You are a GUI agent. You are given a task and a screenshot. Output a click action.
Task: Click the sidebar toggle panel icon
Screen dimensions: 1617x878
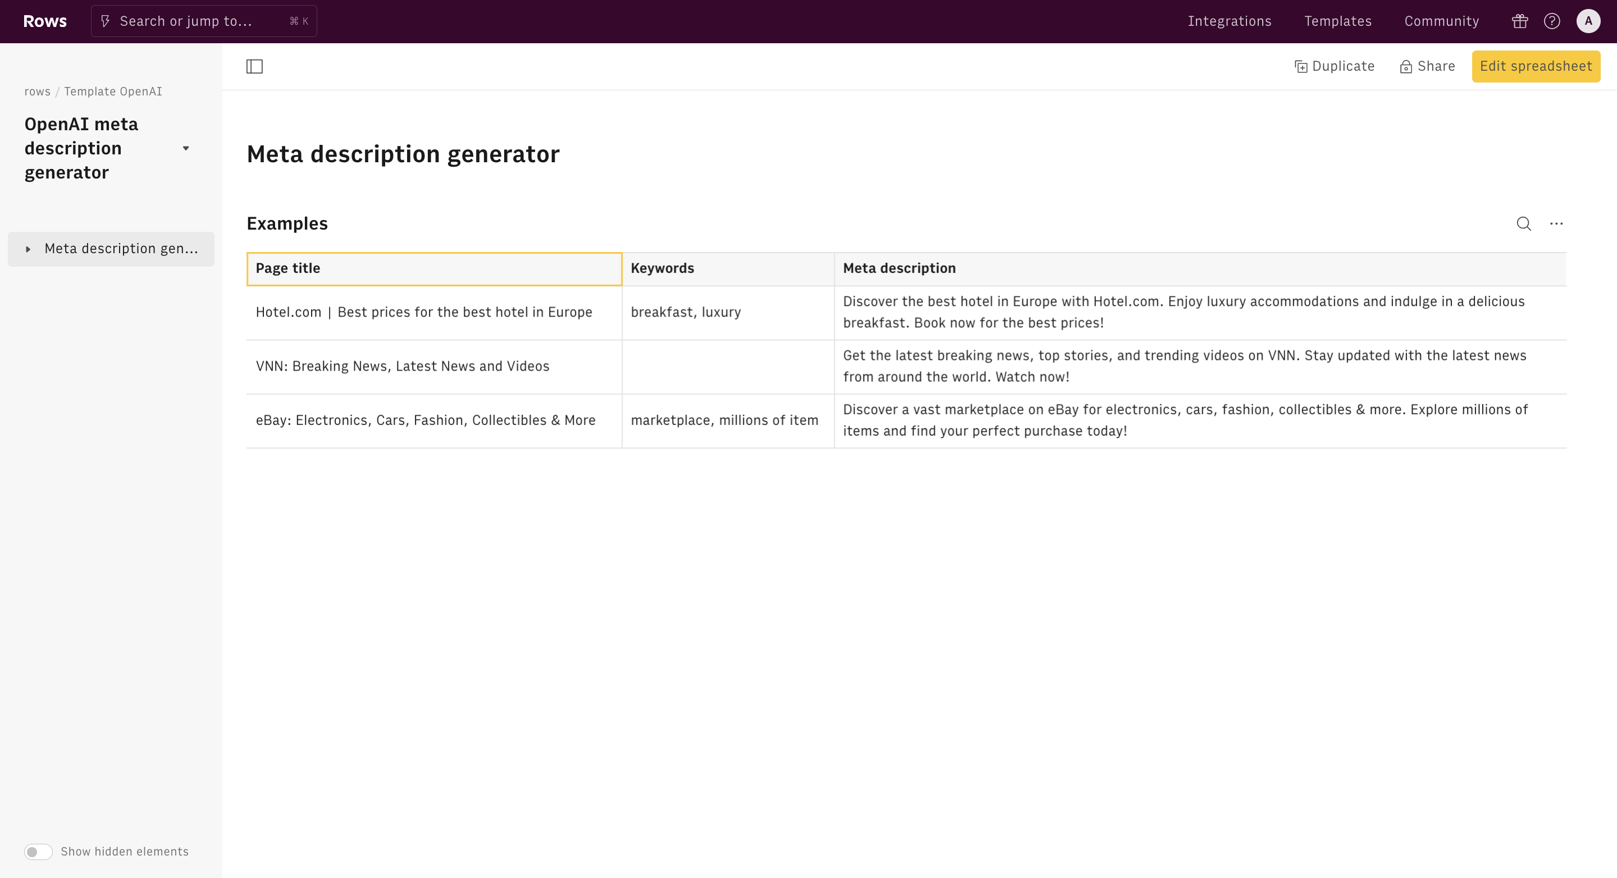tap(254, 66)
